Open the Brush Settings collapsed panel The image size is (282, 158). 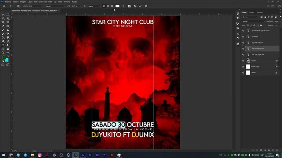coord(238,24)
